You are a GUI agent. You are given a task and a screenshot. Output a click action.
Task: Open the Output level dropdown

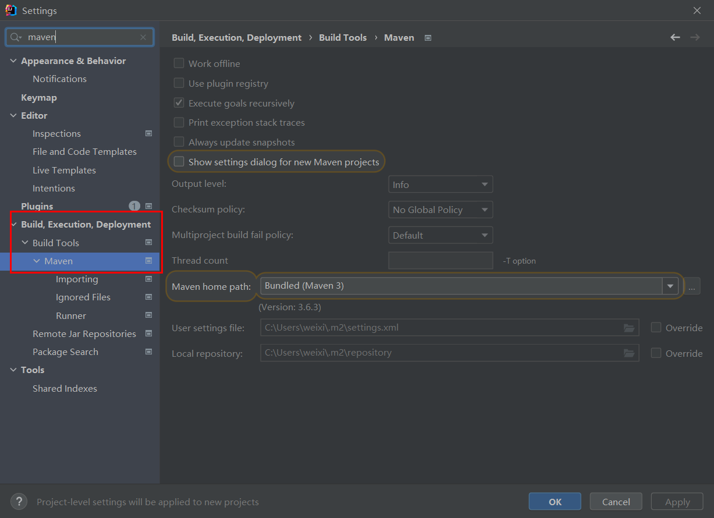[x=440, y=185]
